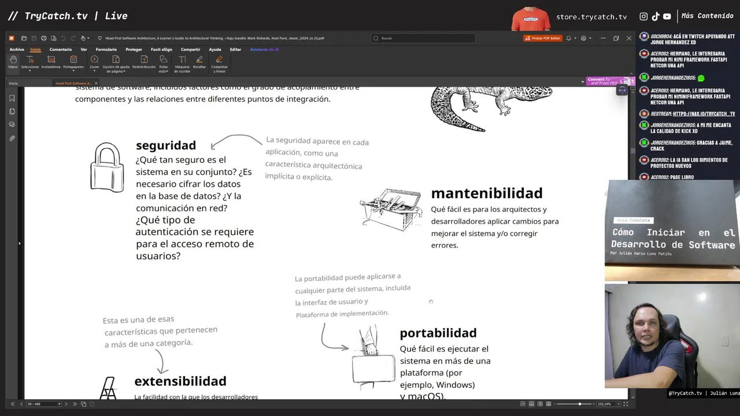The image size is (740, 416).
Task: Select the Mano hand tool
Action: (x=13, y=62)
